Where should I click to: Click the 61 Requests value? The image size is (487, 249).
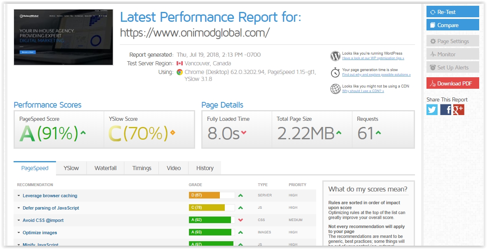[x=365, y=134]
